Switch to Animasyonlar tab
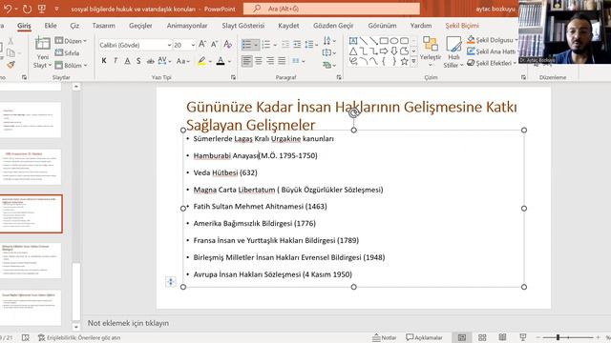This screenshot has height=343, width=611. coord(187,26)
